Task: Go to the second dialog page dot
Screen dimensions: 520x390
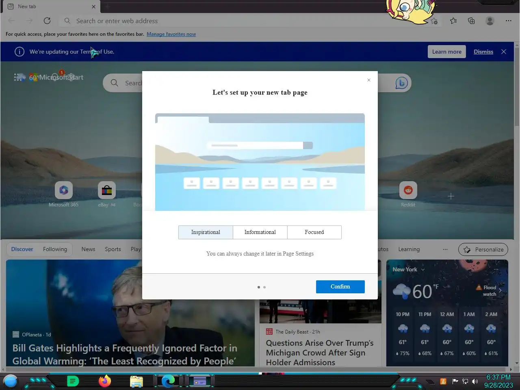Action: (264, 287)
